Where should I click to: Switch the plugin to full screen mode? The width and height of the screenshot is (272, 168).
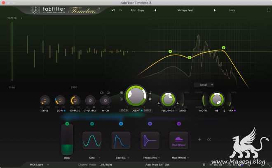[x=269, y=10]
